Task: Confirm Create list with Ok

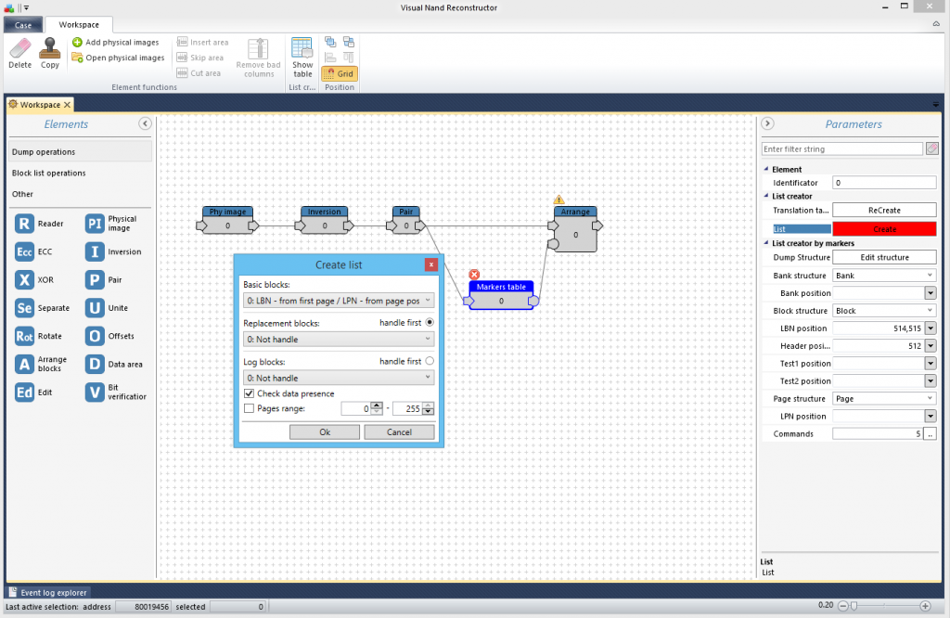Action: tap(325, 432)
